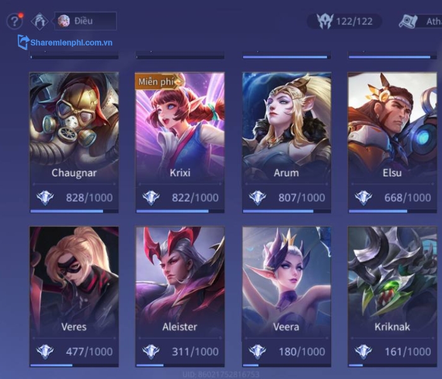Click the 122/122 hero counter

coord(354,21)
